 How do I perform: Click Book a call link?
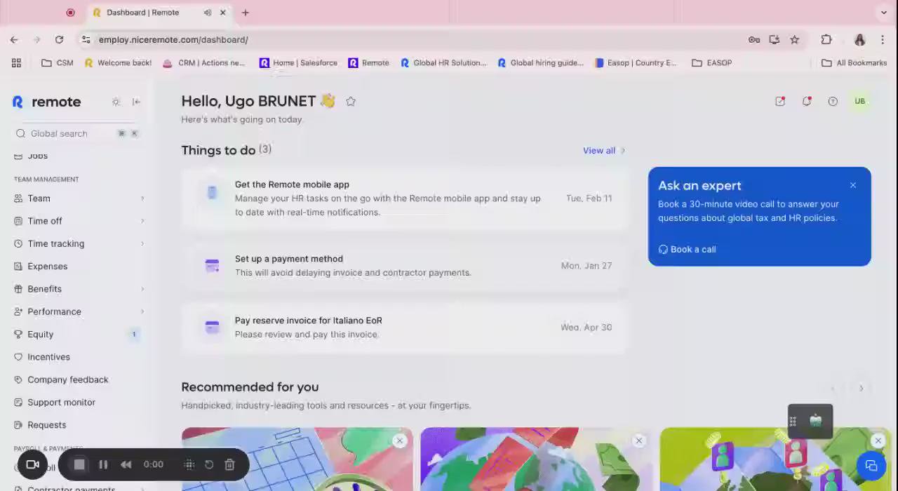687,250
